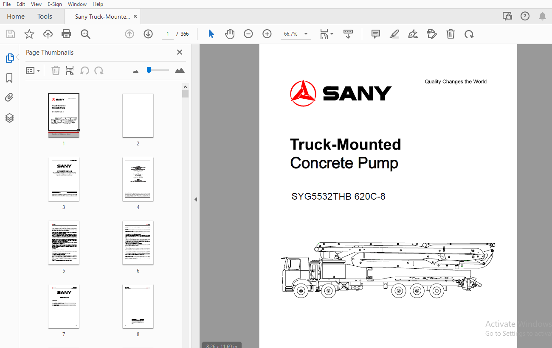Screen dimensions: 552x348
Task: Click the Truck-Mounted heading text on the page
Action: [x=346, y=145]
